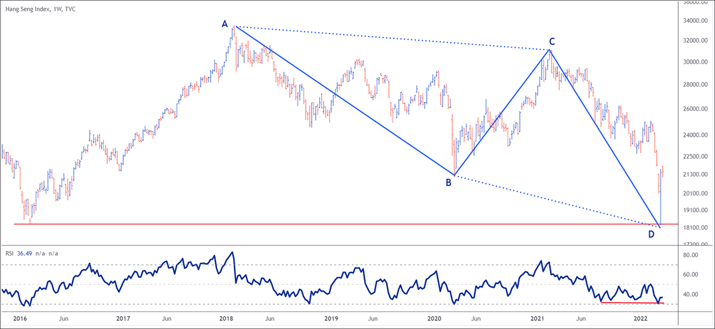
Task: Click the 21300.00 price axis label
Action: tap(694, 175)
